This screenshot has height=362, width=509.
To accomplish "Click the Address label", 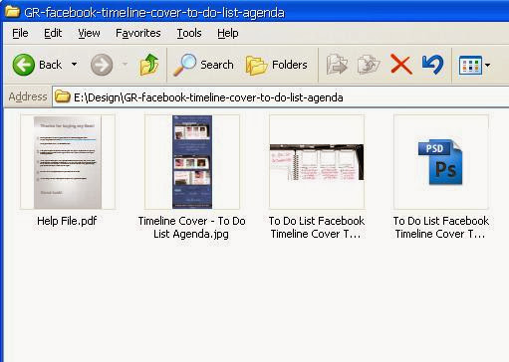I will click(x=28, y=96).
